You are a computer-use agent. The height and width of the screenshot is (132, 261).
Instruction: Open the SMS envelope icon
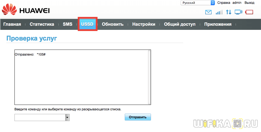(208, 12)
